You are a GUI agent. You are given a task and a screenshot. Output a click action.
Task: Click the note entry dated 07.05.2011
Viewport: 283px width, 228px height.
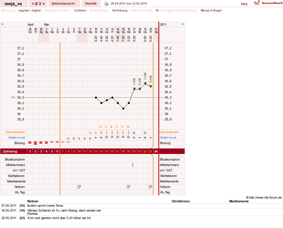9,206
